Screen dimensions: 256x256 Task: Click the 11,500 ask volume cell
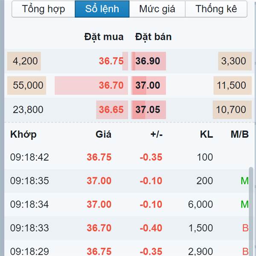[233, 85]
